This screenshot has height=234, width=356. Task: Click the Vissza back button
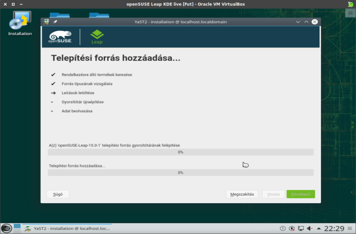273,194
